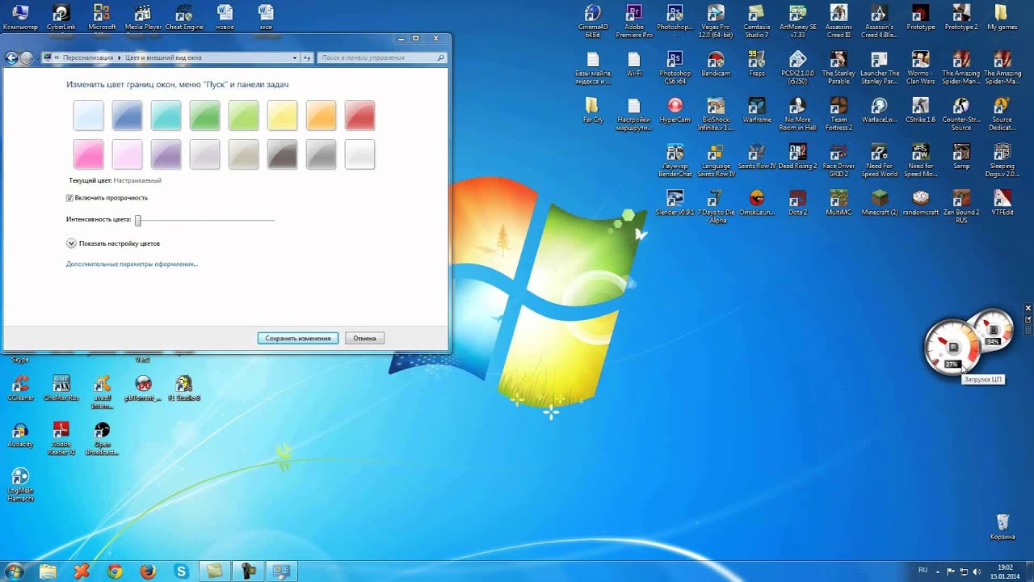The height and width of the screenshot is (582, 1034).
Task: Select FL Studio 8 desktop icon
Action: point(184,389)
